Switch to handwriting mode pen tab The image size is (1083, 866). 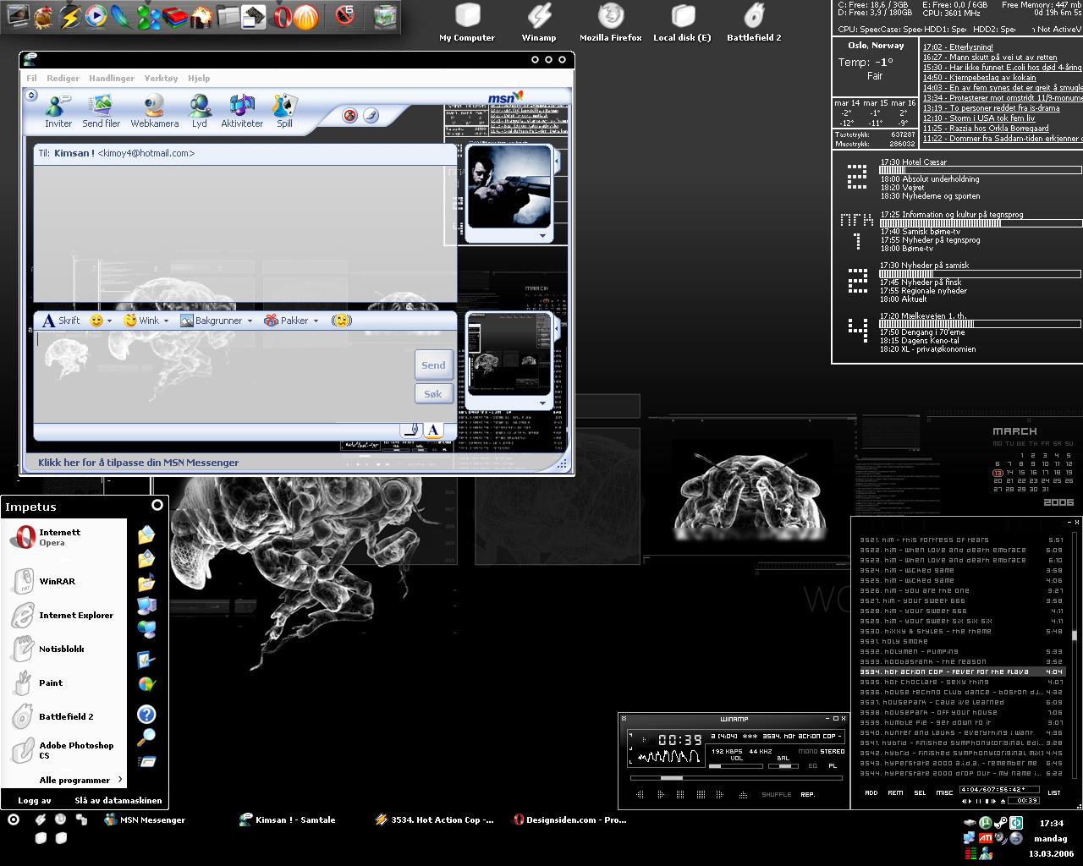[x=410, y=430]
